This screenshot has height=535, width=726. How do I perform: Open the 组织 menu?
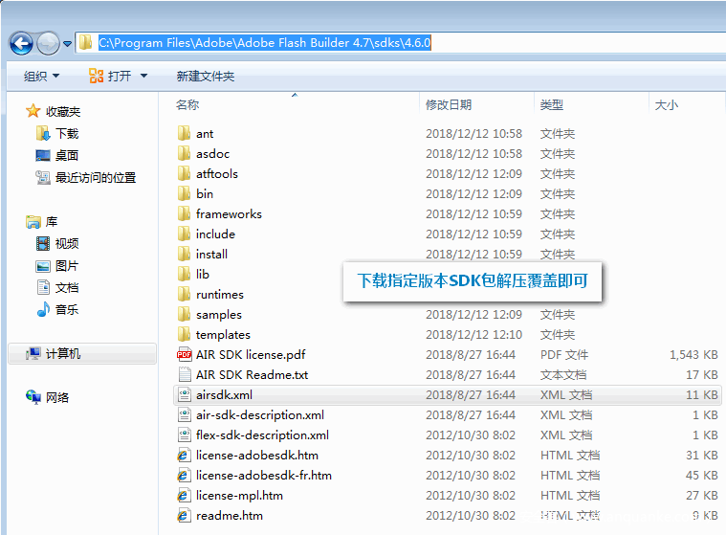tap(41, 76)
